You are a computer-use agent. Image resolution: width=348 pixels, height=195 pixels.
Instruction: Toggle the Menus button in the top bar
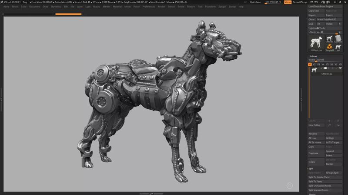[288, 2]
